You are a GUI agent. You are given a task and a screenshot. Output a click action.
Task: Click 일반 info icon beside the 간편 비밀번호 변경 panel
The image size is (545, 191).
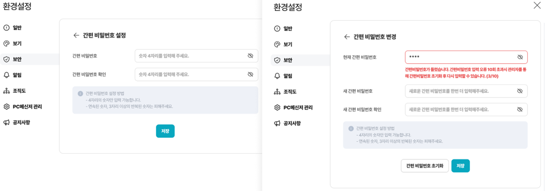[277, 28]
